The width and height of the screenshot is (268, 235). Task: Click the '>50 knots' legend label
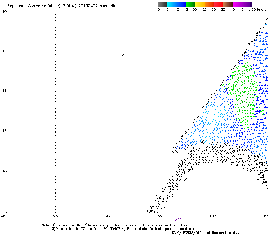coord(257,10)
